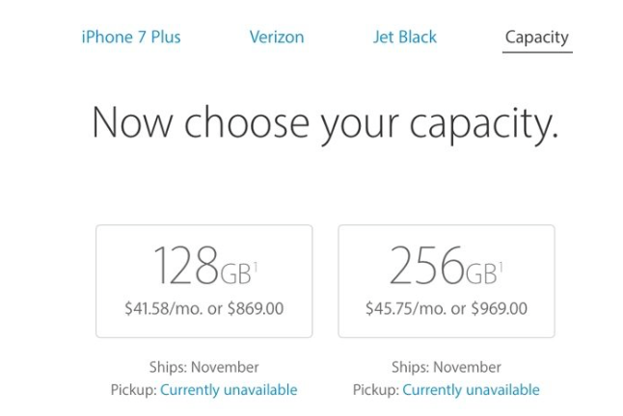Click the $969.00 full price text
623x416 pixels.
coord(498,309)
